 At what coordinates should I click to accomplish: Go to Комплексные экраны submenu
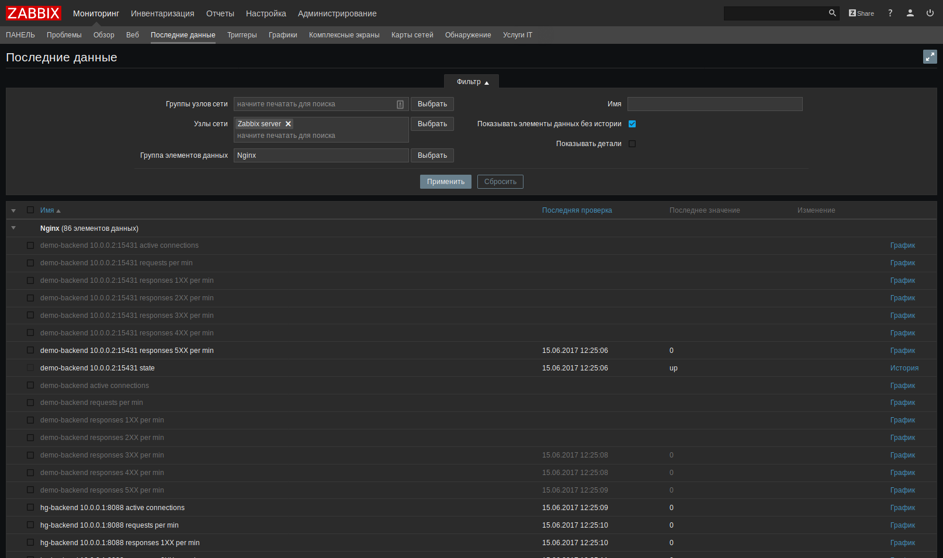344,35
